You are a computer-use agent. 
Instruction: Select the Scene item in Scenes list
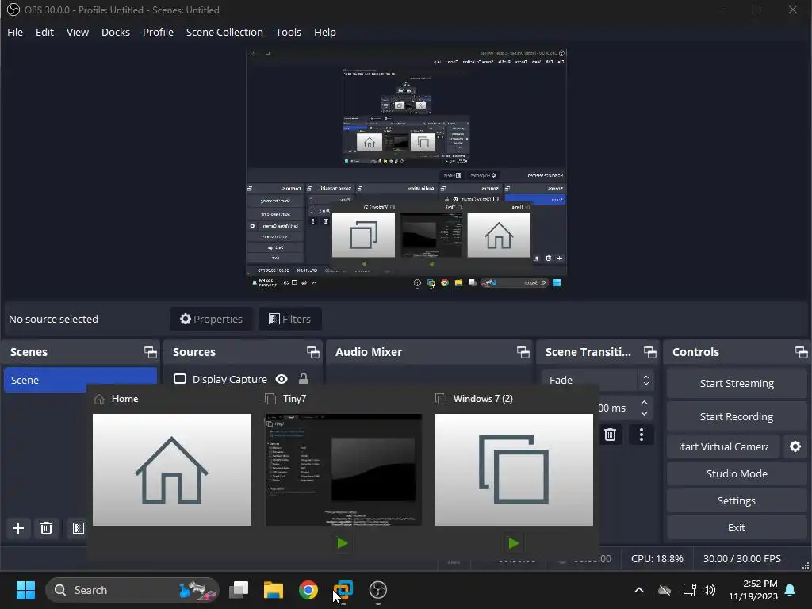pyautogui.click(x=80, y=380)
